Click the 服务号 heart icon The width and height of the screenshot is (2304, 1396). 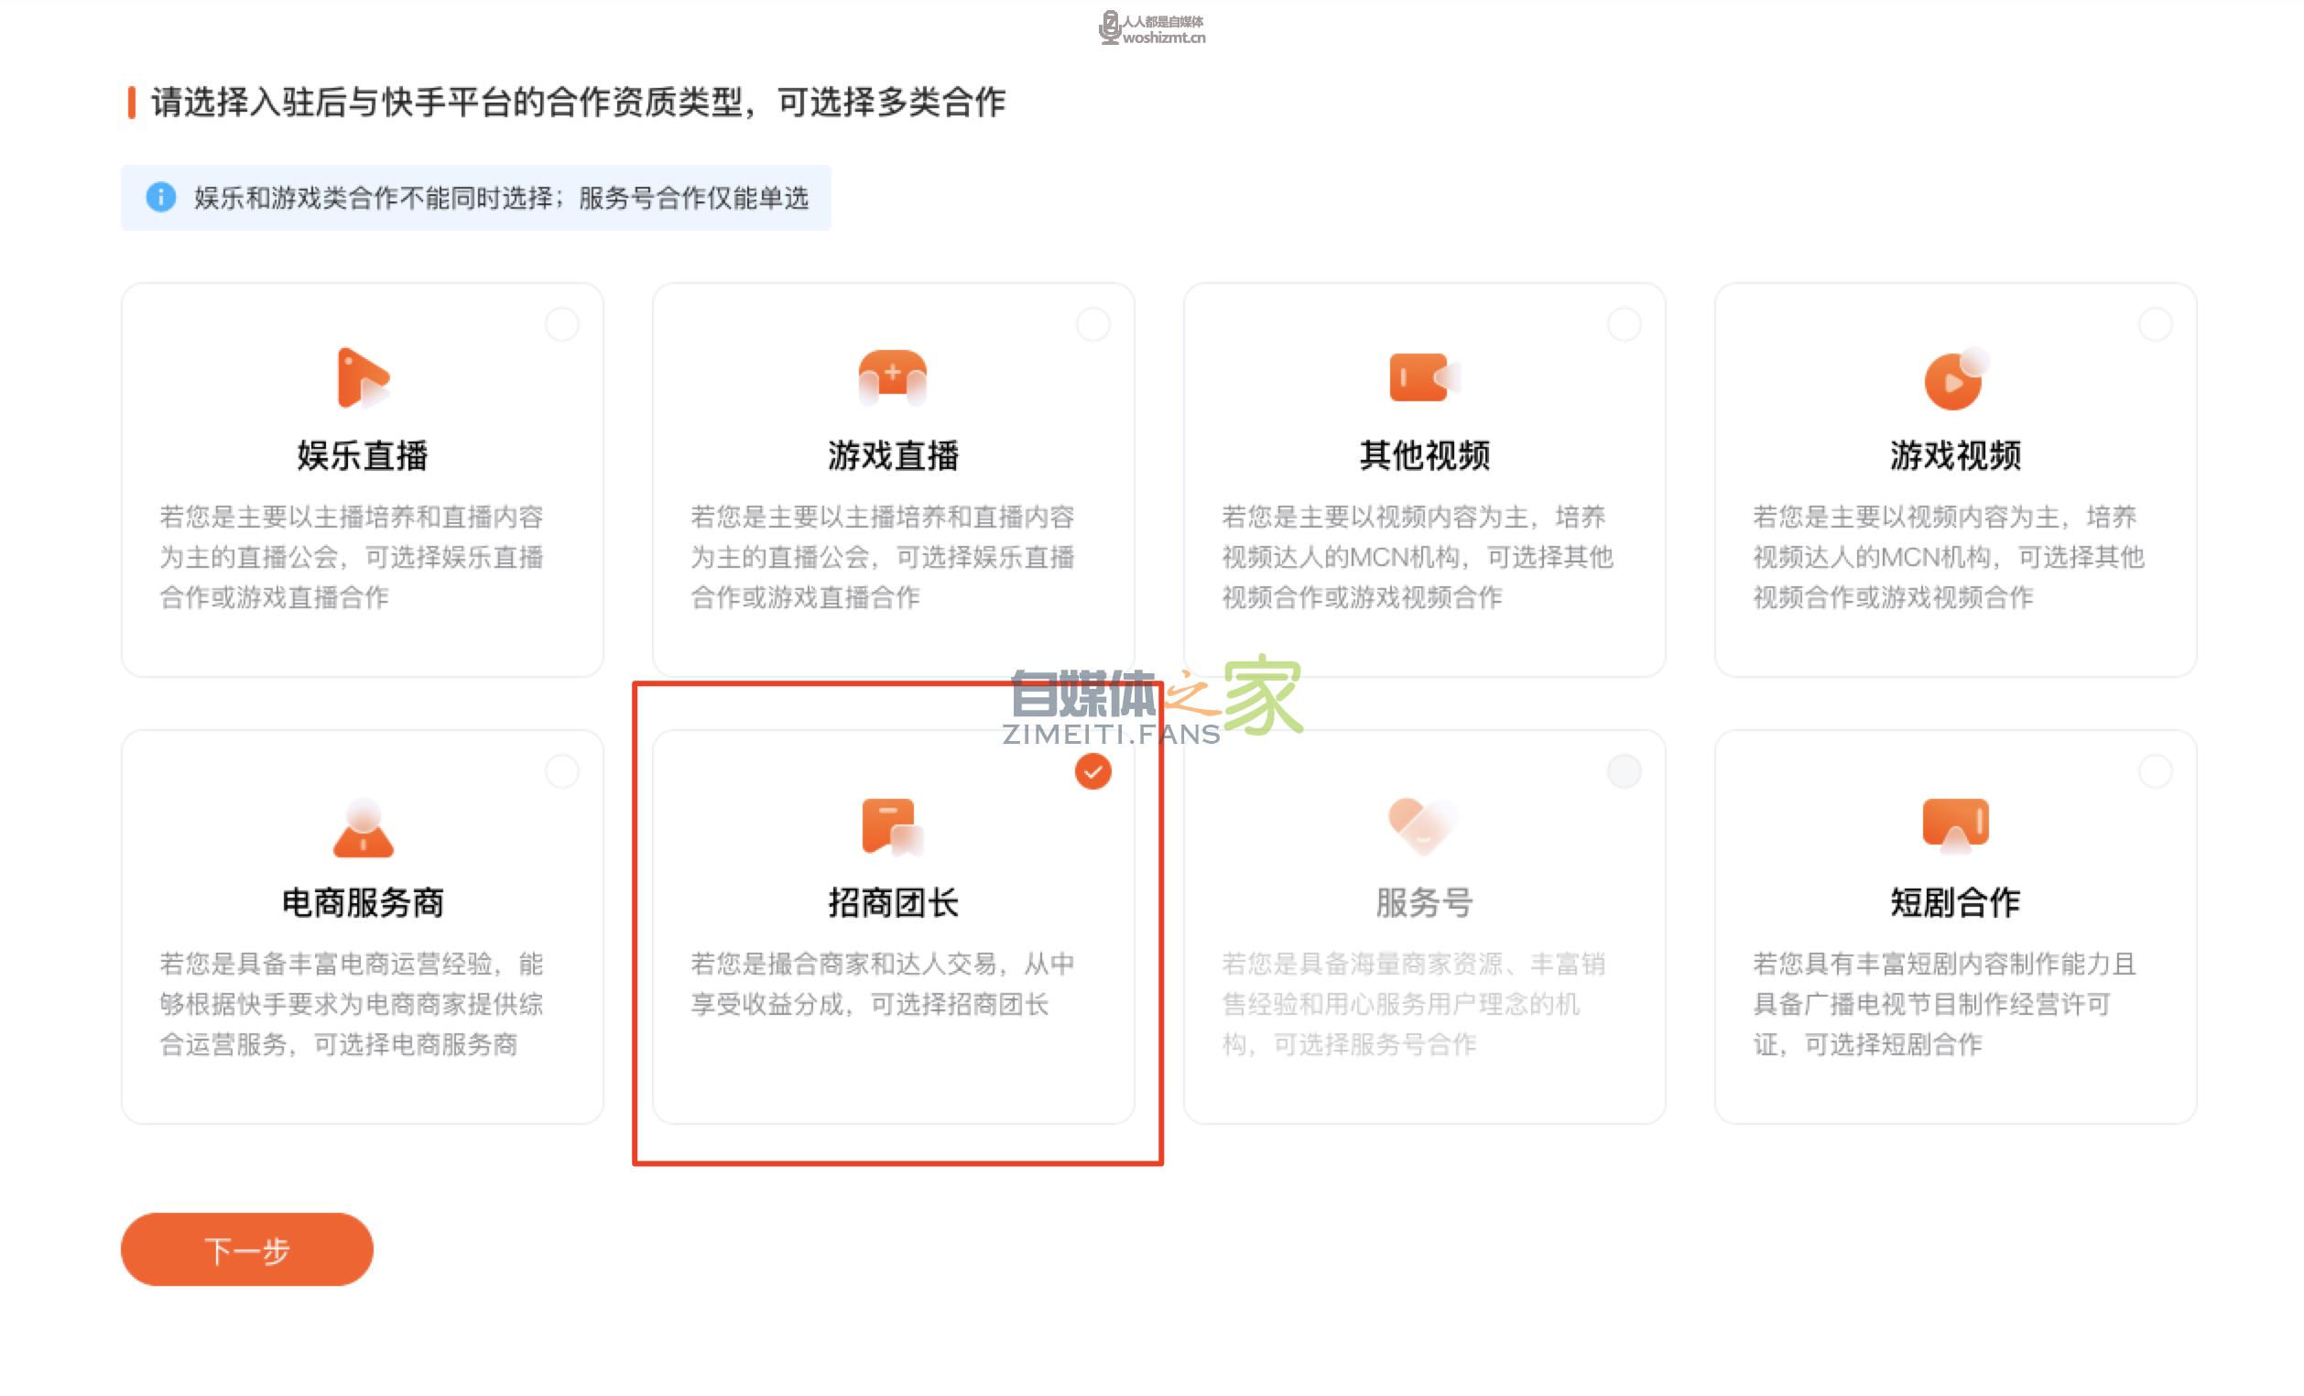[x=1421, y=824]
